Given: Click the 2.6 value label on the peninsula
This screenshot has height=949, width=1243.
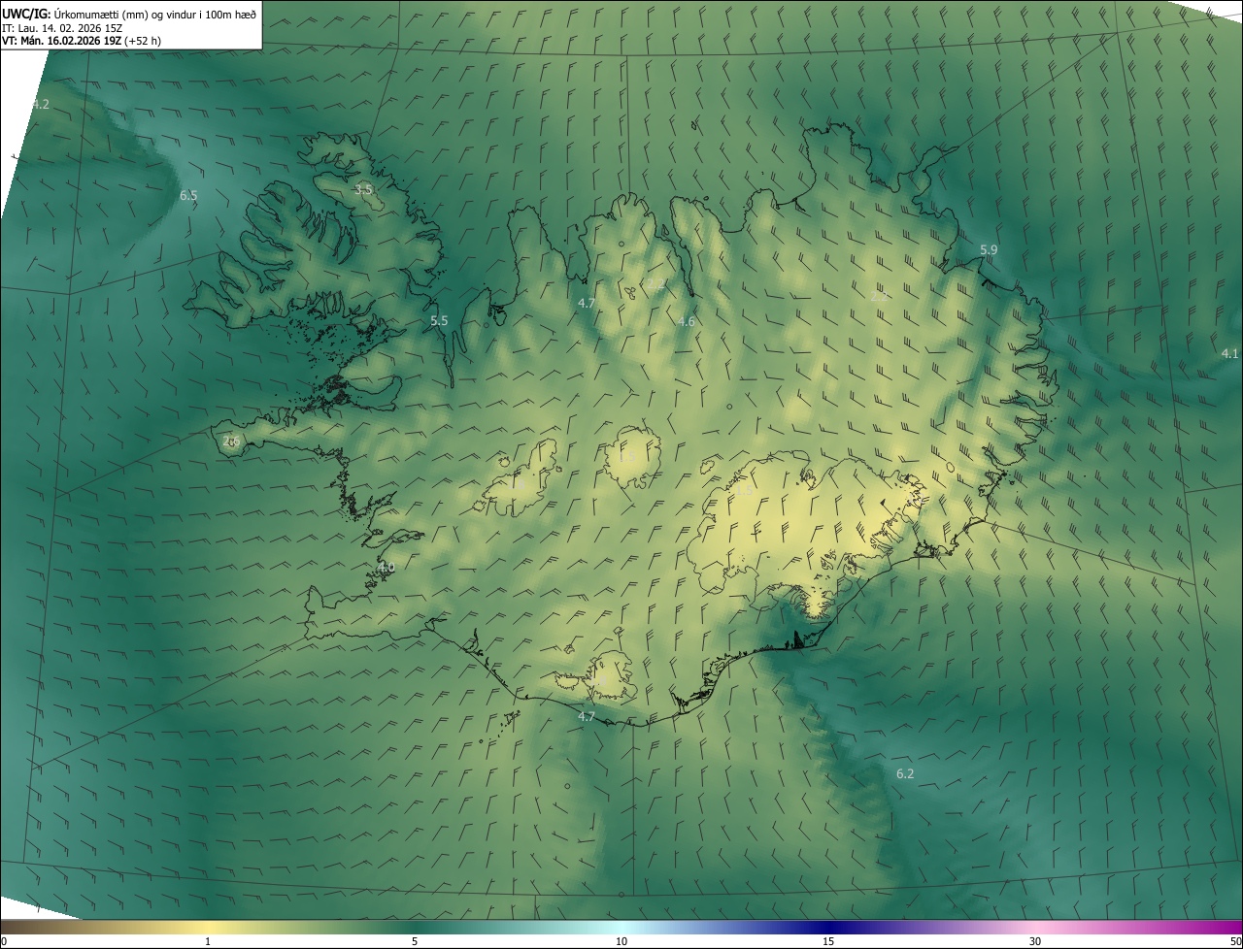Looking at the screenshot, I should click(231, 441).
